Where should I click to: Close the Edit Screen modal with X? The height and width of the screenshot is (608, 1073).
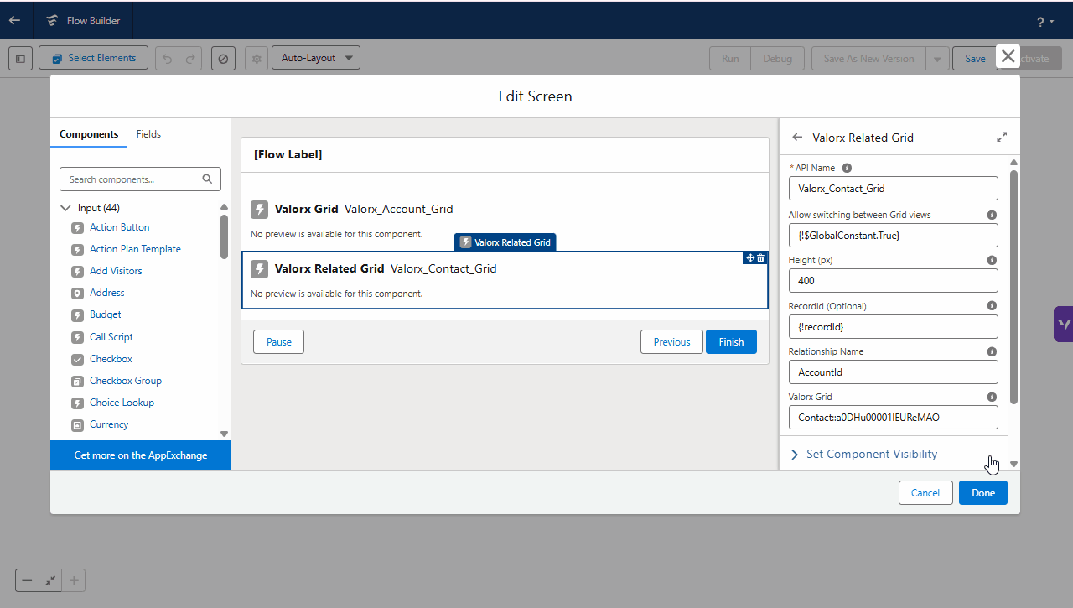tap(1008, 56)
